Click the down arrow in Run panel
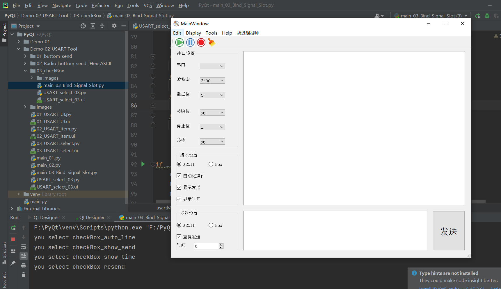Viewport: 501px width, 289px height. tap(24, 237)
